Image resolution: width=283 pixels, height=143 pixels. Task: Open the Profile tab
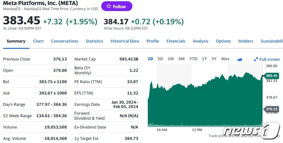coord(153,41)
